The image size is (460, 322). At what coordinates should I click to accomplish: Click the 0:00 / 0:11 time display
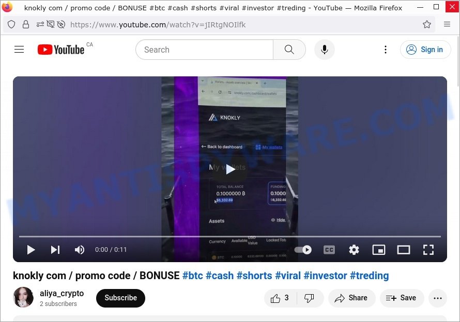pos(111,250)
